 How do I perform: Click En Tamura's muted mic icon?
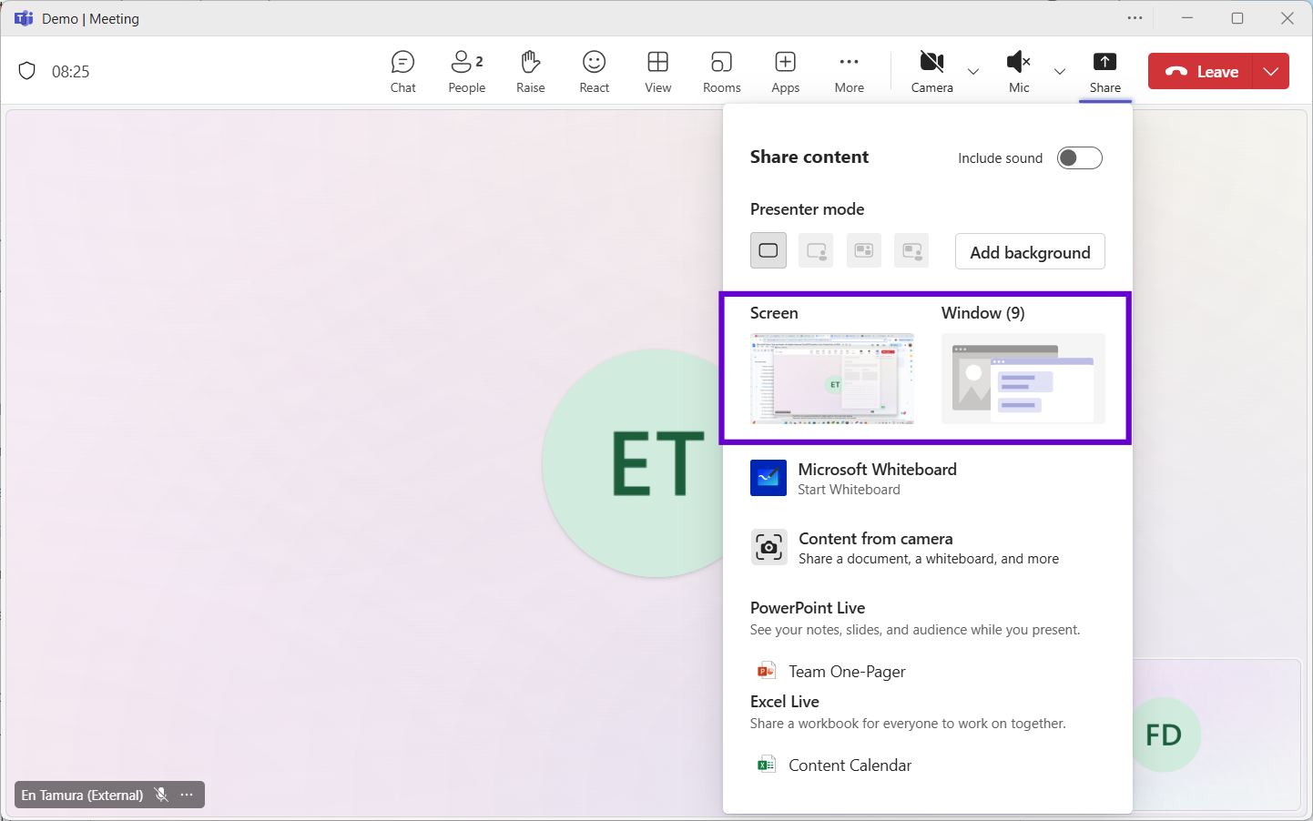point(161,795)
